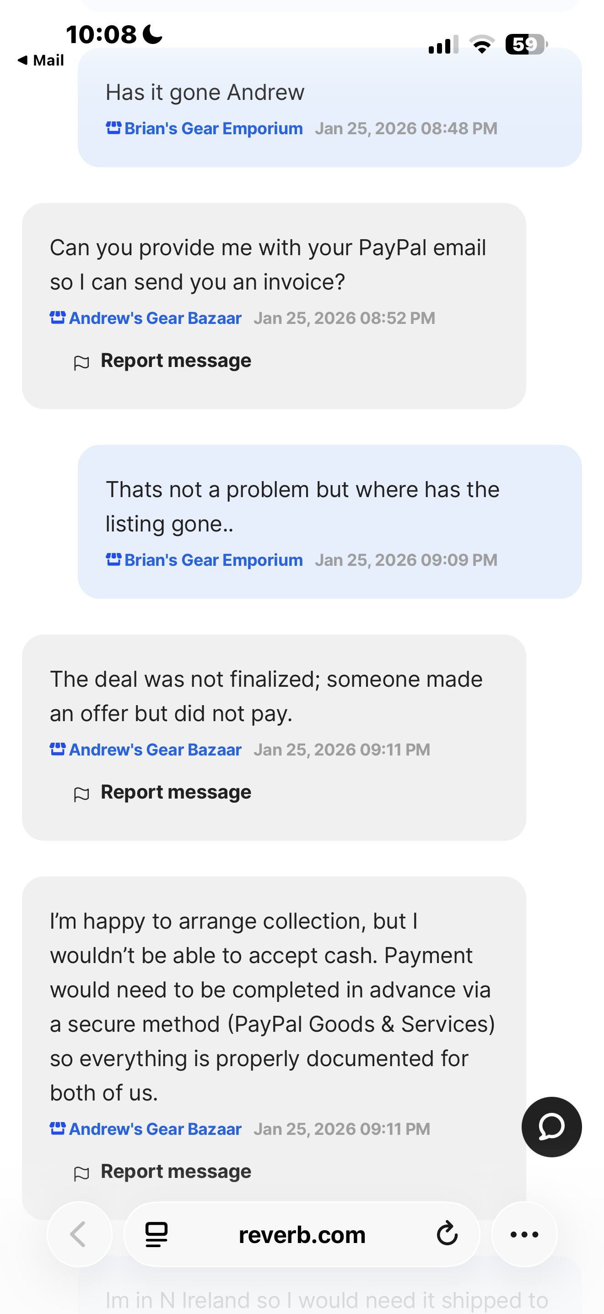The height and width of the screenshot is (1314, 604).
Task: Tap the flag icon under deal not finalized message
Action: (81, 794)
